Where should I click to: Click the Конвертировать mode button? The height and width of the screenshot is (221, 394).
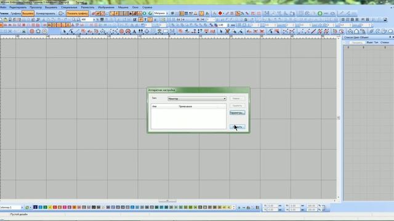click(x=46, y=14)
